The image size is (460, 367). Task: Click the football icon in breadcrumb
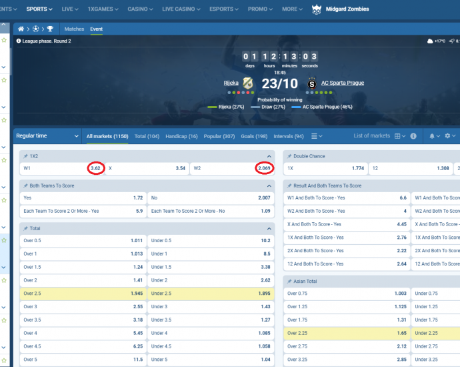(x=35, y=29)
